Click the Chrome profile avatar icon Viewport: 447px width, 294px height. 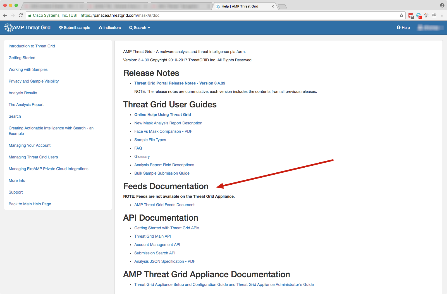pyautogui.click(x=442, y=5)
